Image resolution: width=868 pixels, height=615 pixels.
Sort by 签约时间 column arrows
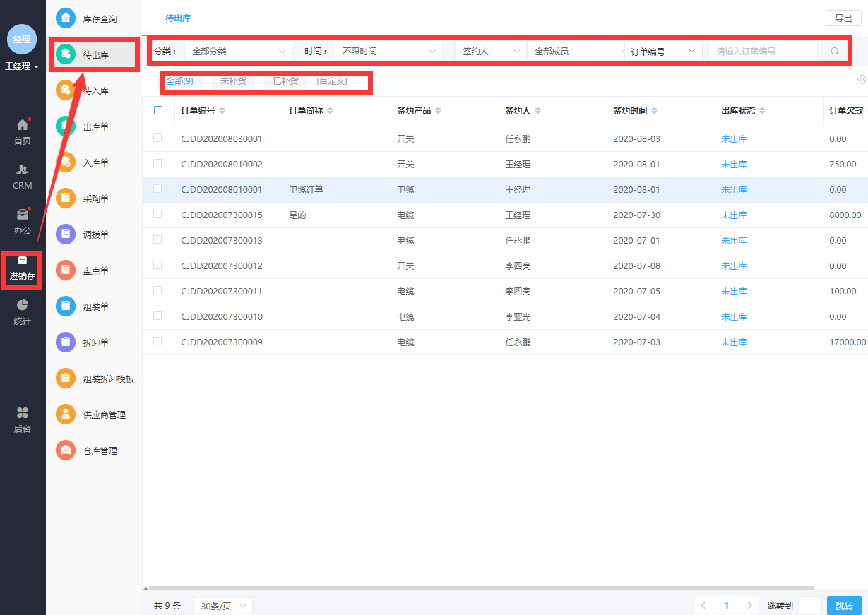[655, 111]
